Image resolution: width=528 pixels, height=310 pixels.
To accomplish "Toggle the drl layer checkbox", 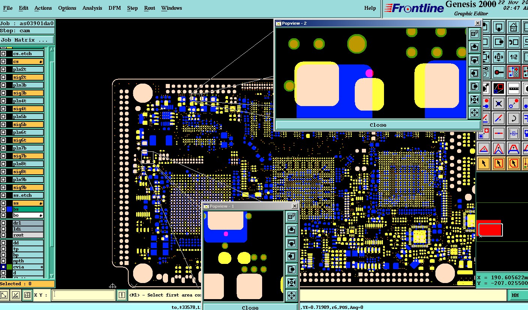I will click(x=3, y=223).
